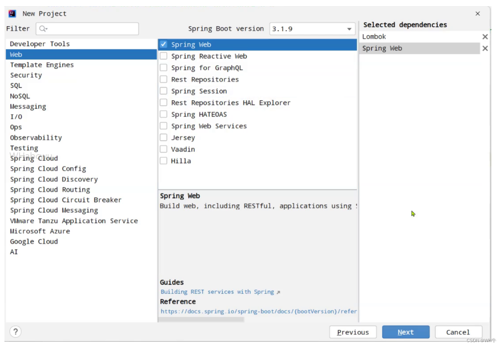
Task: Check the Jersey checkbox
Action: click(x=164, y=137)
